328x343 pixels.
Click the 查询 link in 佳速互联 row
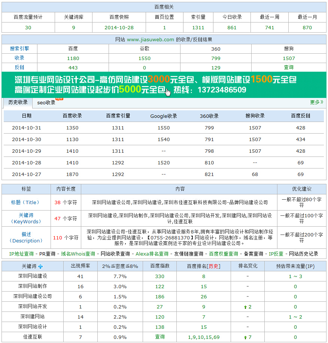tap(160, 337)
